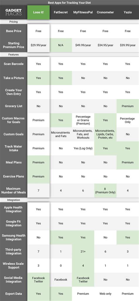This screenshot has width=139, height=301.
Task: Click MyFitnessPal 21+ third-party integration cell
Action: [x=83, y=251]
